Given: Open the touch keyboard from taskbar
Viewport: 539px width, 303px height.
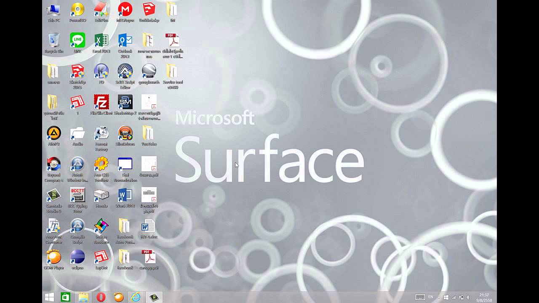Looking at the screenshot, I should pyautogui.click(x=420, y=297).
